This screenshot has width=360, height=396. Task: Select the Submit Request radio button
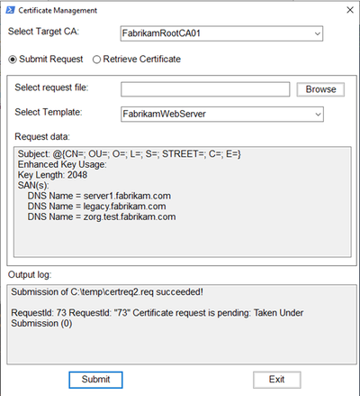click(13, 60)
